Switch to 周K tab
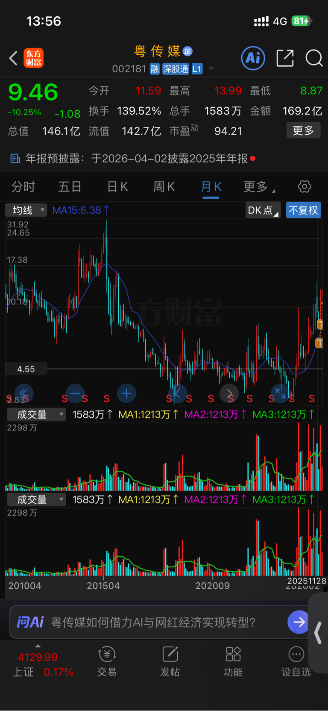The image size is (328, 711). [164, 187]
